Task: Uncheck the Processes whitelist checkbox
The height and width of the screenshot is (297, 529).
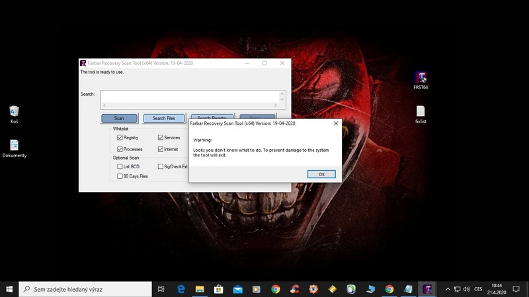Action: pyautogui.click(x=120, y=149)
